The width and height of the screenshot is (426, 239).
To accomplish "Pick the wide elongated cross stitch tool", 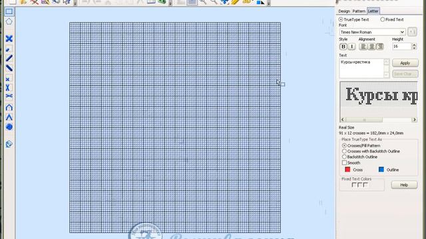I will (x=9, y=96).
